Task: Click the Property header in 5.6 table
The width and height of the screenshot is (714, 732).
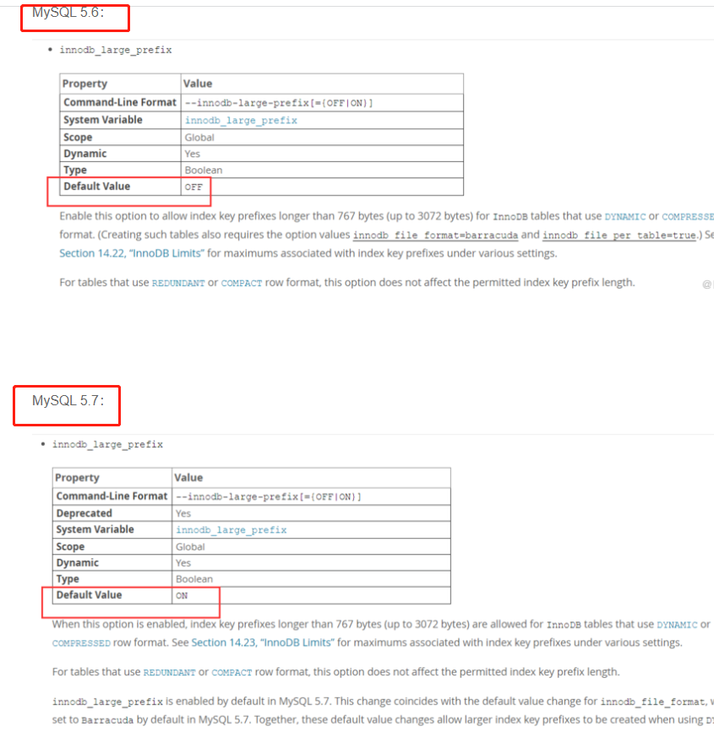Action: pyautogui.click(x=84, y=84)
